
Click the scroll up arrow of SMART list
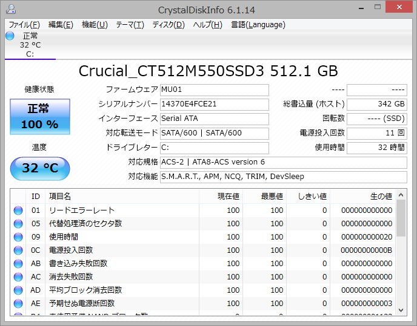pos(401,195)
